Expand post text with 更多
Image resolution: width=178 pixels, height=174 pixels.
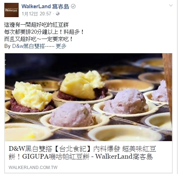point(61,46)
